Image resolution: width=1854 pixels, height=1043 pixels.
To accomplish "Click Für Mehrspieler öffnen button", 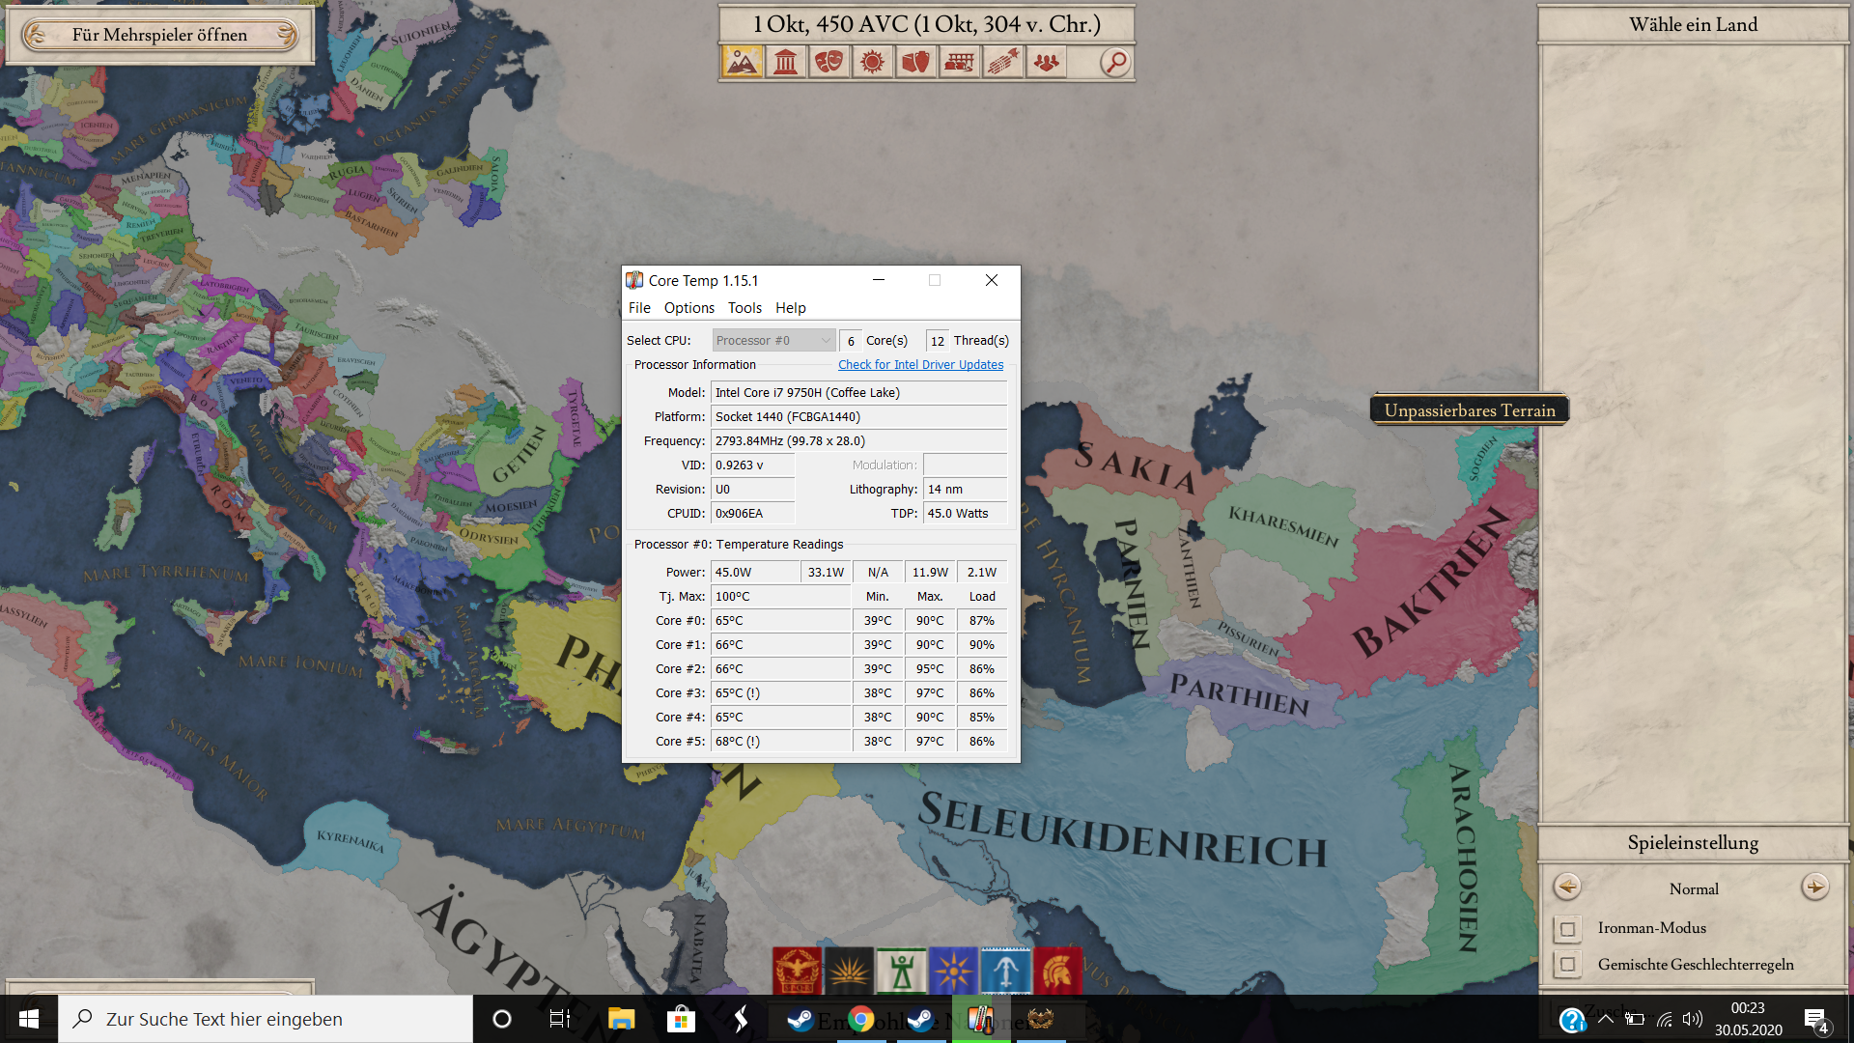I will [160, 36].
